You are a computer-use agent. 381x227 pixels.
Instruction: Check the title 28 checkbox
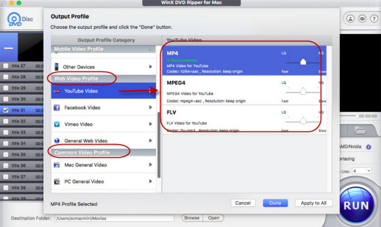(6, 77)
